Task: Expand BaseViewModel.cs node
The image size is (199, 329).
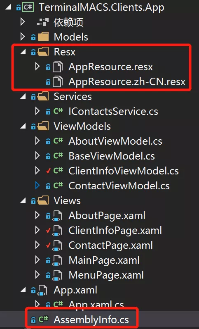Action: (x=37, y=156)
